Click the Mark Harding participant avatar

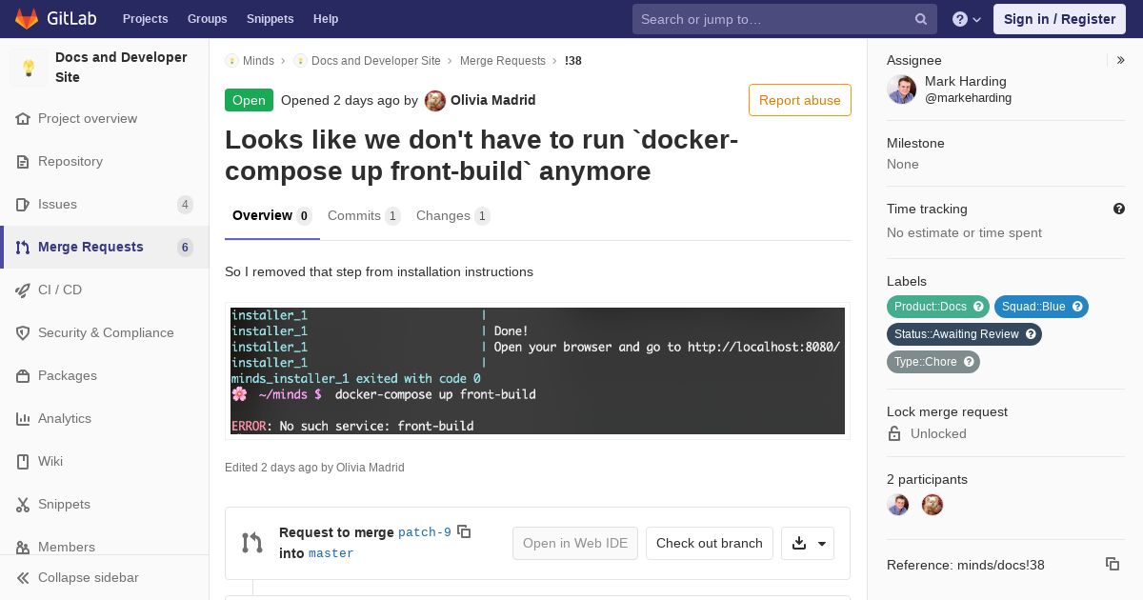point(898,505)
